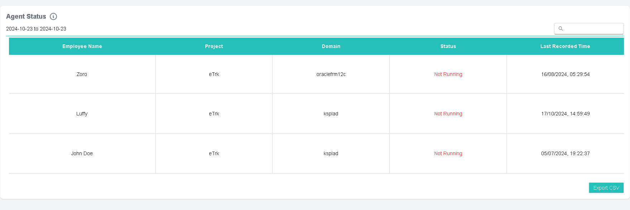Click the magnifier icon in search box
The image size is (630, 210).
(561, 29)
